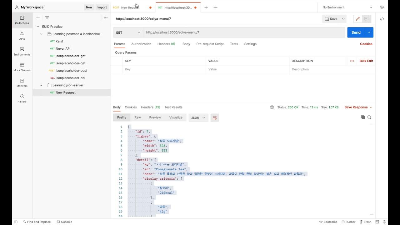Copy the response body with copy icon
Image resolution: width=400 pixels, height=225 pixels.
tap(363, 117)
